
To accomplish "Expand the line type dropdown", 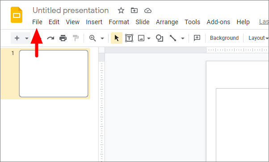I will 183,38.
